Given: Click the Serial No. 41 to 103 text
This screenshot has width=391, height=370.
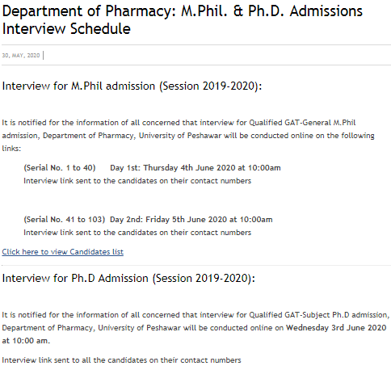Looking at the screenshot, I should pos(64,220).
